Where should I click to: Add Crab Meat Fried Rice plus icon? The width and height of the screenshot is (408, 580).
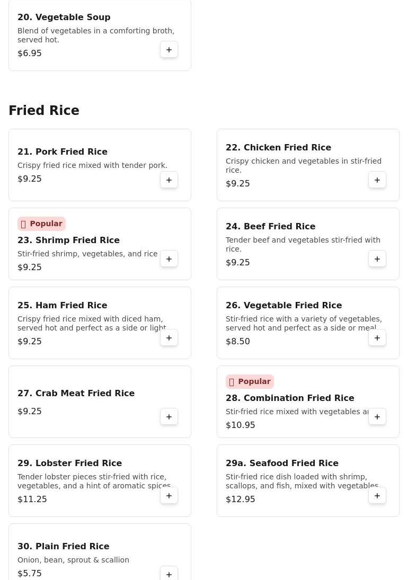tap(168, 416)
